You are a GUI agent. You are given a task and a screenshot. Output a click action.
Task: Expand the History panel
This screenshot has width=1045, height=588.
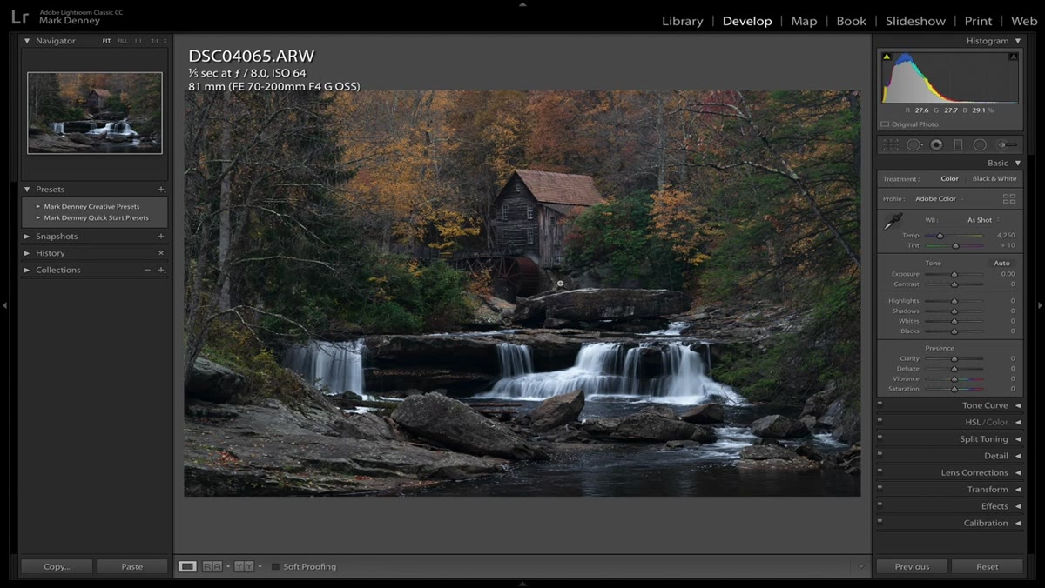[27, 253]
